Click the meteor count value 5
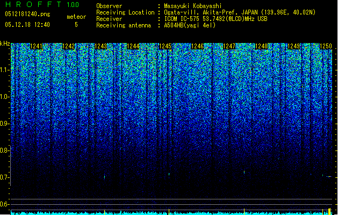 pyautogui.click(x=76, y=25)
